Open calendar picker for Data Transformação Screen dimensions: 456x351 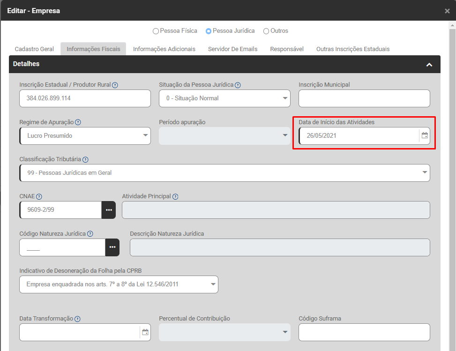coord(145,332)
